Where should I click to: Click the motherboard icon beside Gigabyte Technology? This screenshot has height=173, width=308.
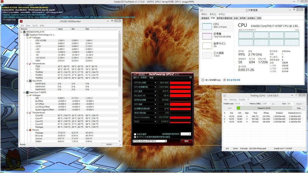click(27, 35)
